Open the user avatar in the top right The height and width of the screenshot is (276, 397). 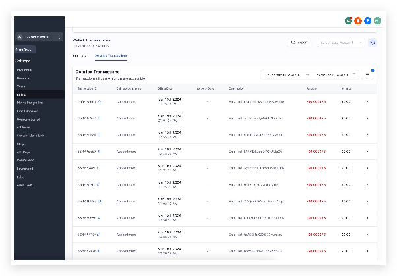tap(377, 20)
